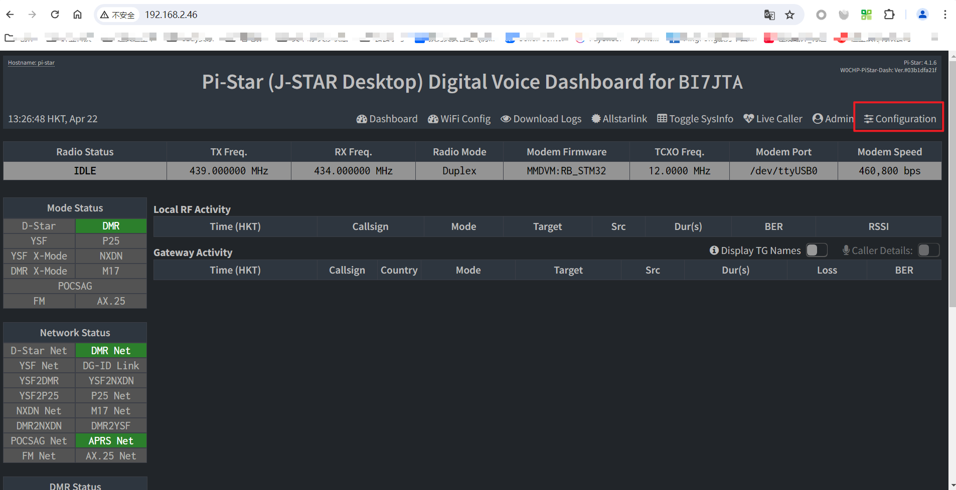Click the translate page icon

coord(769,15)
